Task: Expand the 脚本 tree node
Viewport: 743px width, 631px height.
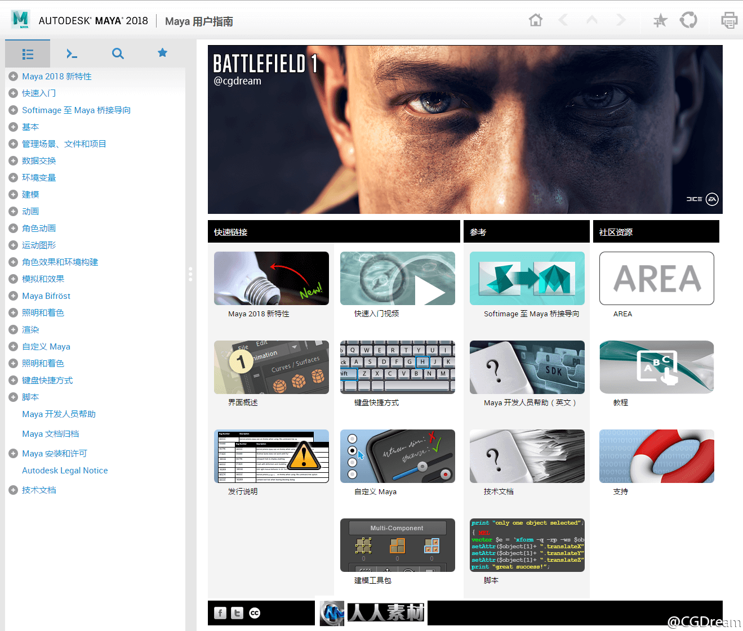Action: (x=13, y=397)
